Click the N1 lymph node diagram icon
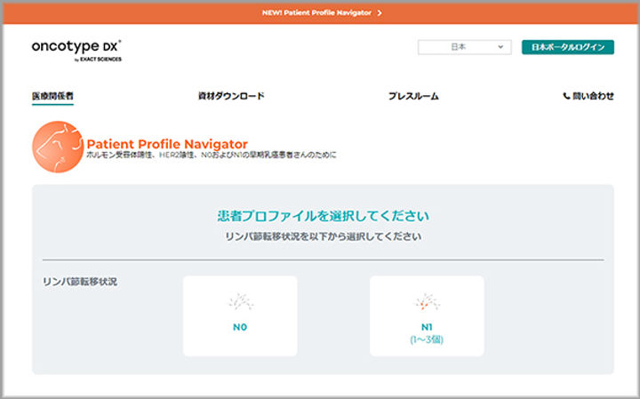Screen dimensions: 640x399 427,302
